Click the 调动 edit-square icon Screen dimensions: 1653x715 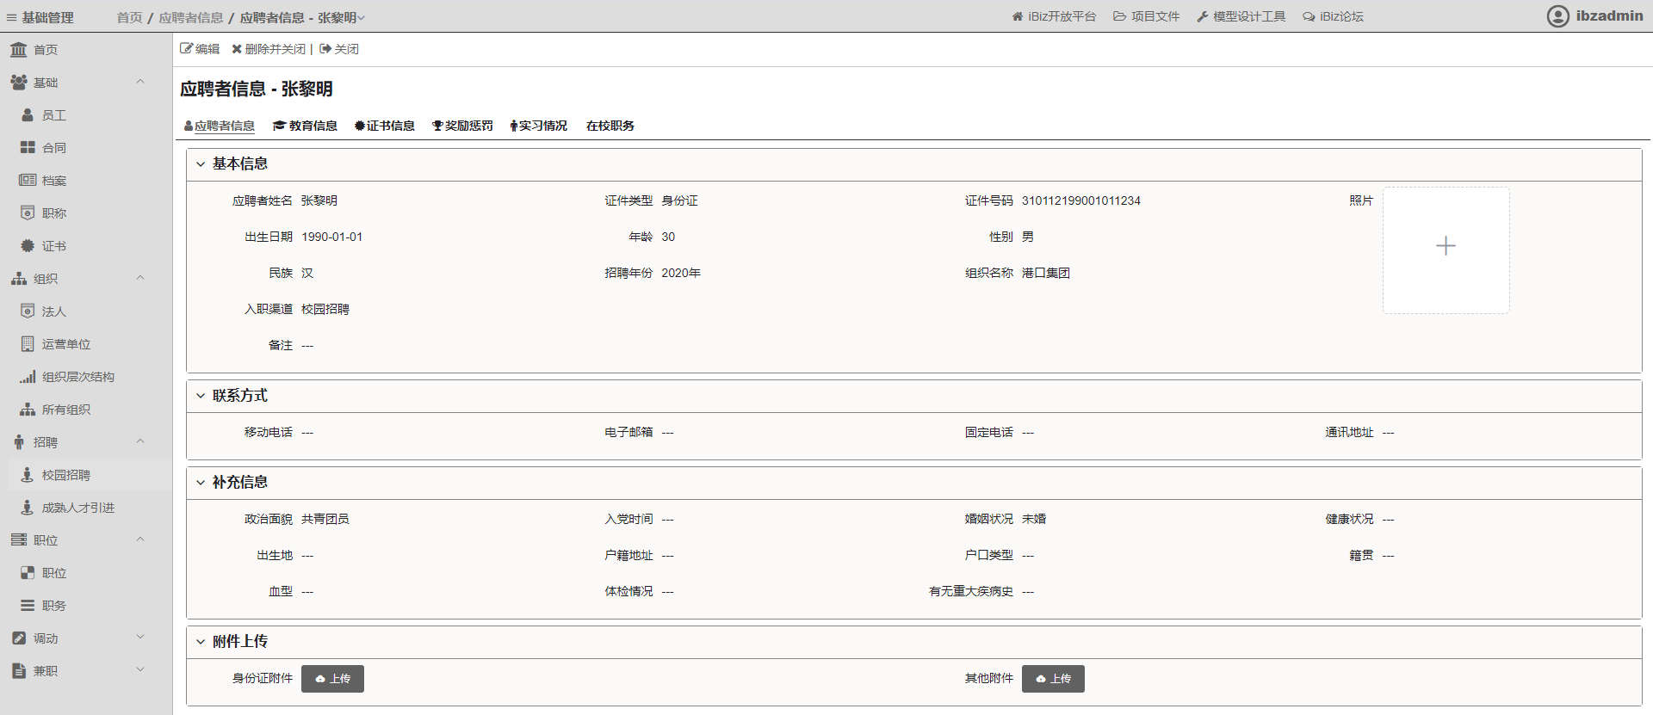19,638
